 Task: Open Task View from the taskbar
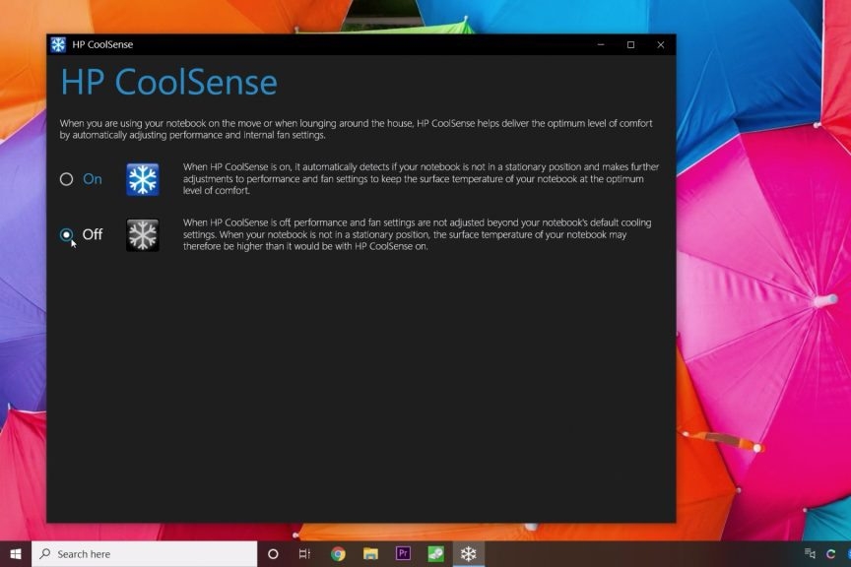303,553
